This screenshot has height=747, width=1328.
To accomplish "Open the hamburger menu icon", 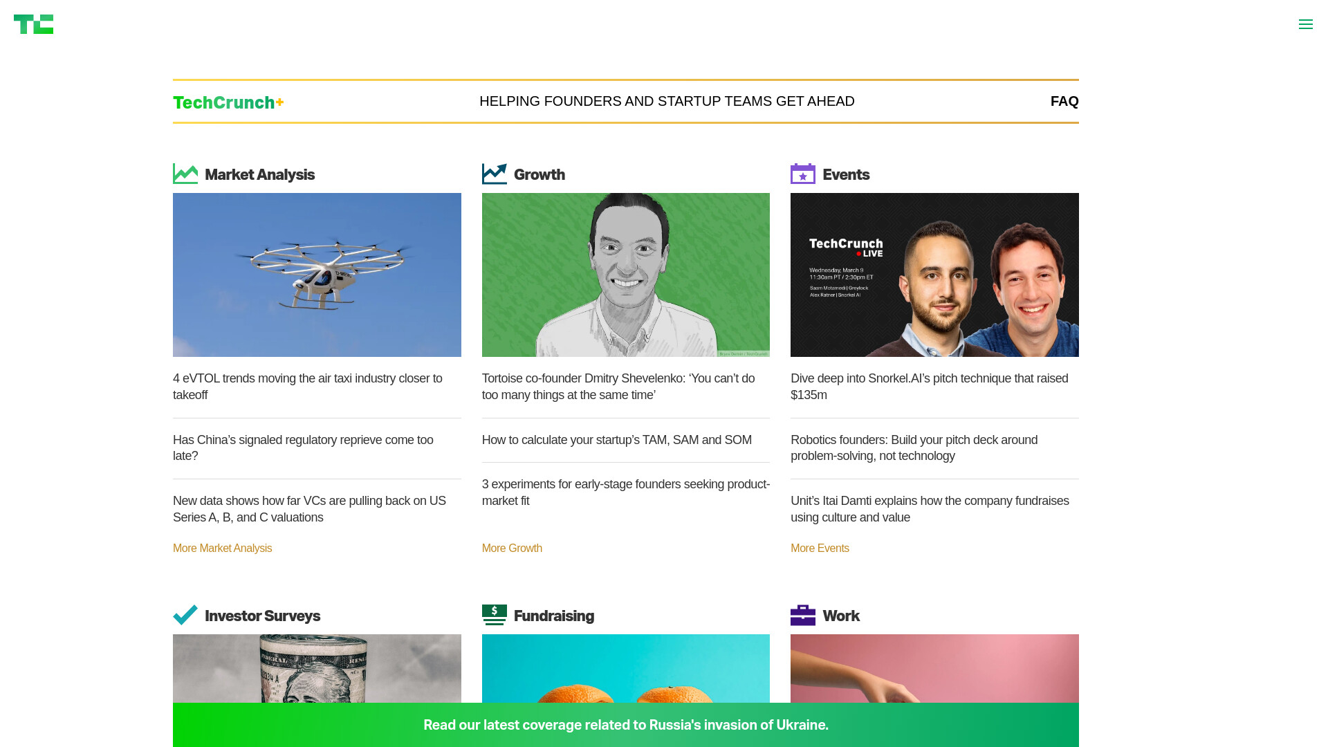I will pyautogui.click(x=1305, y=24).
